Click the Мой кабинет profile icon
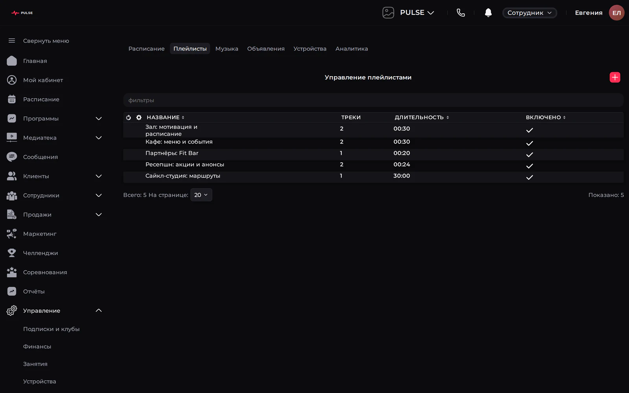The image size is (629, 393). (12, 80)
